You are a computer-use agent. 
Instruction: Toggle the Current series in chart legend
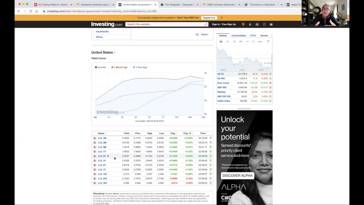[x=100, y=67]
